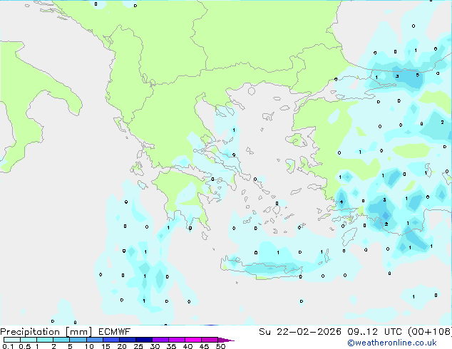Image resolution: width=452 pixels, height=349 pixels.
Task: Click the '(00+108)' forecast offset text
Action: point(430,332)
